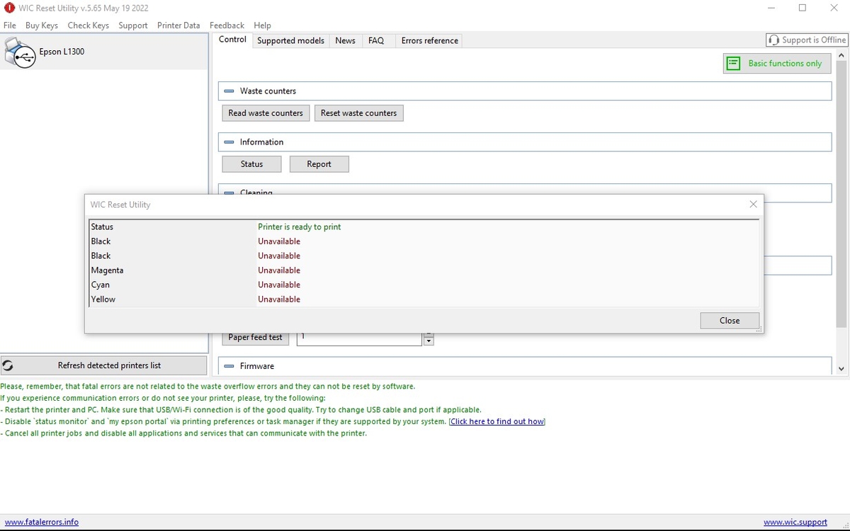This screenshot has height=531, width=850.
Task: Close the status dialog with the X
Action: click(x=753, y=205)
